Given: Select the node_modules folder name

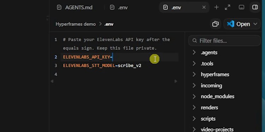Looking at the screenshot, I should 218,96.
